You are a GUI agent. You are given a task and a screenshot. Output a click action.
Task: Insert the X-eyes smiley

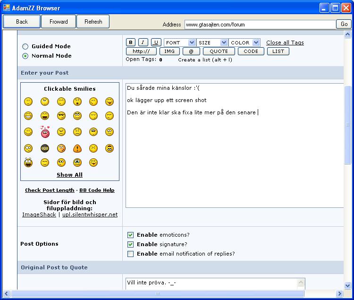point(93,148)
